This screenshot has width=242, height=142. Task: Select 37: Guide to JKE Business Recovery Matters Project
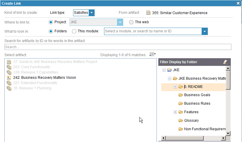[55, 62]
